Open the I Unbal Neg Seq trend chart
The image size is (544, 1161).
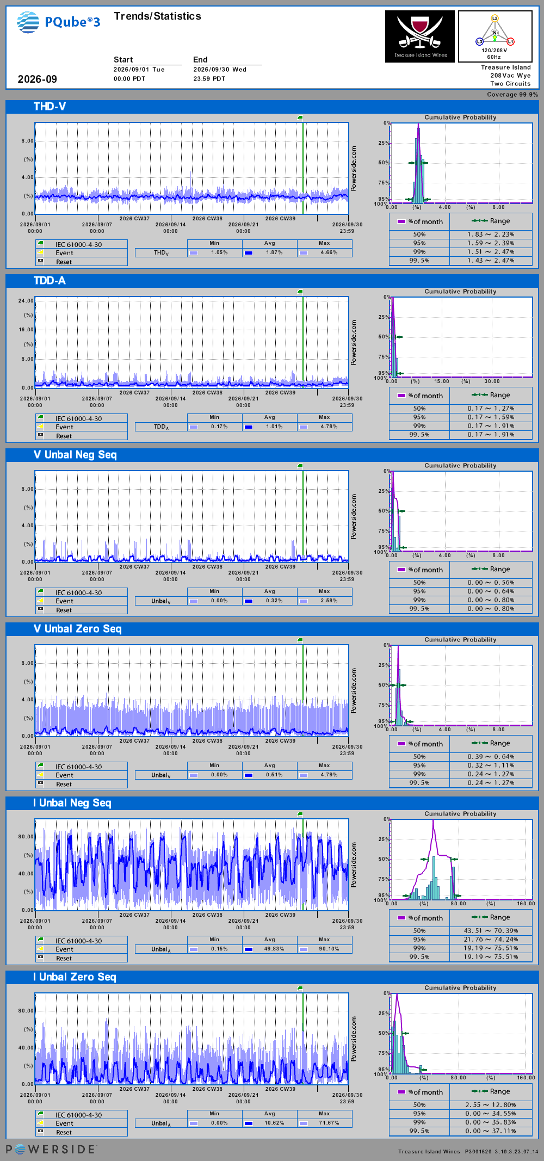tap(191, 864)
